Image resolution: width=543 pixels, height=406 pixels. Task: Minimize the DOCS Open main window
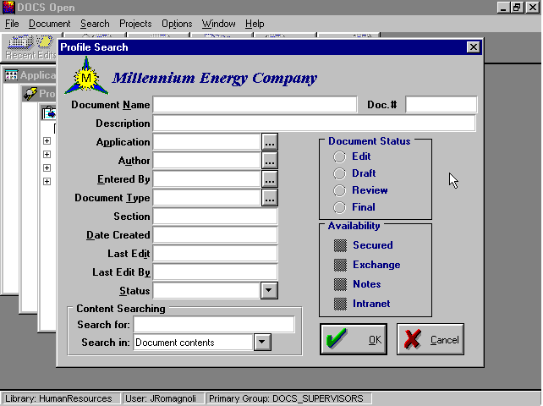coord(503,8)
